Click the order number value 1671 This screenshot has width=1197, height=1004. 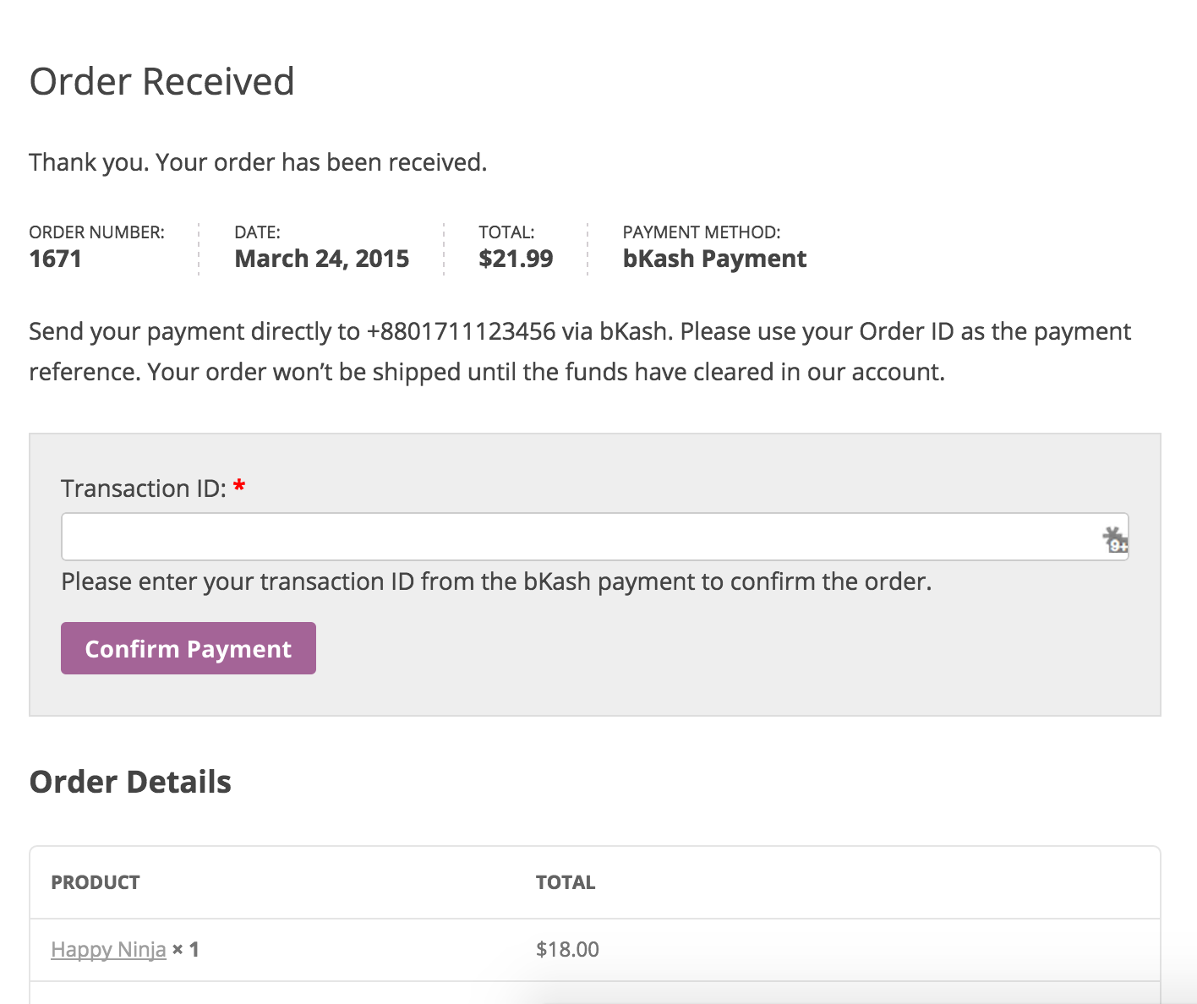[55, 259]
